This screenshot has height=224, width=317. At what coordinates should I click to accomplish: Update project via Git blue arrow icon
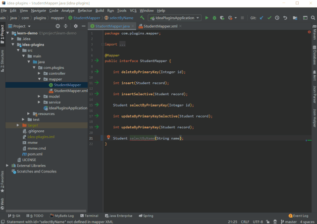coord(262,18)
